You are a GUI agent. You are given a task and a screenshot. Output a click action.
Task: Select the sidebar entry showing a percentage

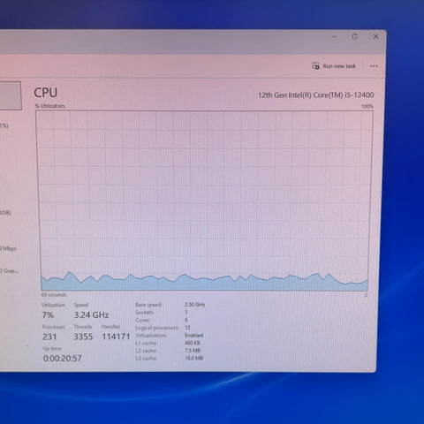tap(4, 125)
